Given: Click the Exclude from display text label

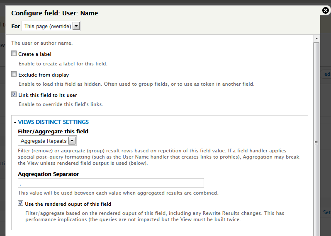Looking at the screenshot, I should (x=44, y=75).
